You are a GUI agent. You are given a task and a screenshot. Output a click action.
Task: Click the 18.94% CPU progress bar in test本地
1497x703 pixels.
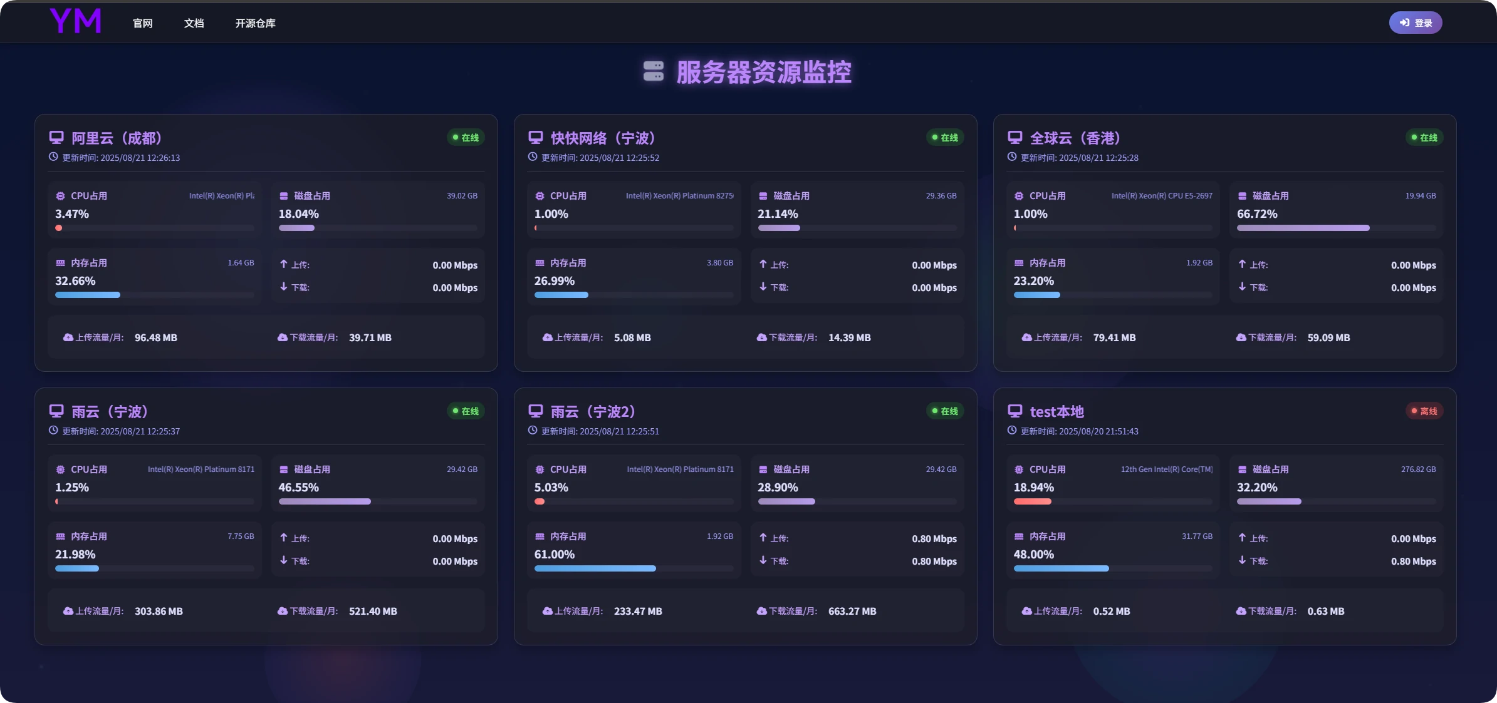tap(1113, 501)
